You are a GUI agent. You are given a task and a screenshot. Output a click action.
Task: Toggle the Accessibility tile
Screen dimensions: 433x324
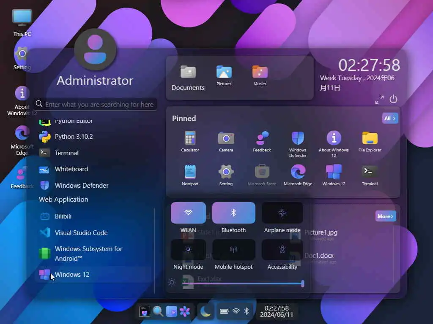point(282,250)
